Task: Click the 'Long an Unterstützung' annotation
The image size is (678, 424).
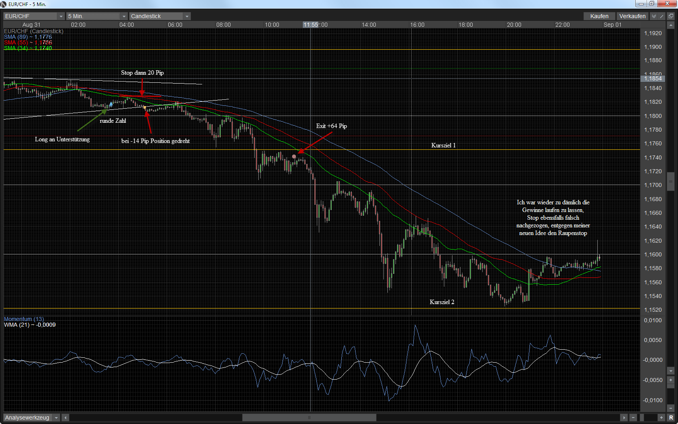Action: point(62,139)
